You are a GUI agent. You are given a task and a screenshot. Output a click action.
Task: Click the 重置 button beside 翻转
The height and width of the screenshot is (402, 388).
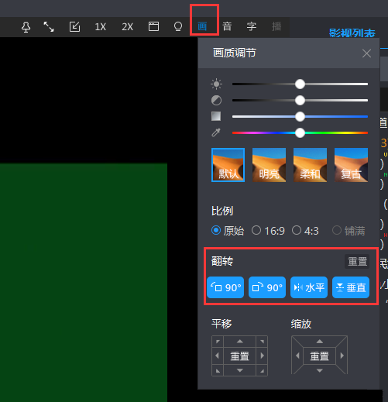coord(357,261)
